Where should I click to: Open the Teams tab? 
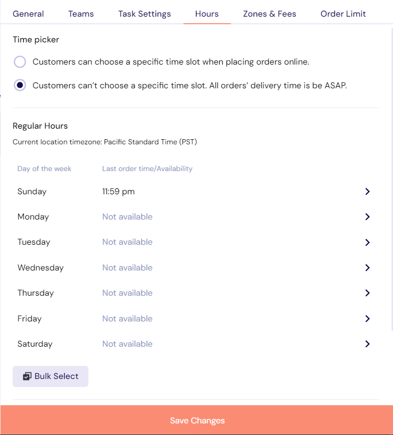[x=81, y=14]
